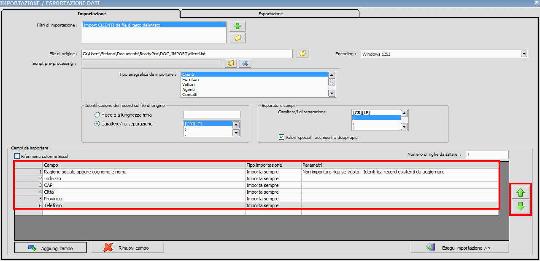Switch to the Esportazione tab
This screenshot has width=540, height=261.
pyautogui.click(x=270, y=13)
